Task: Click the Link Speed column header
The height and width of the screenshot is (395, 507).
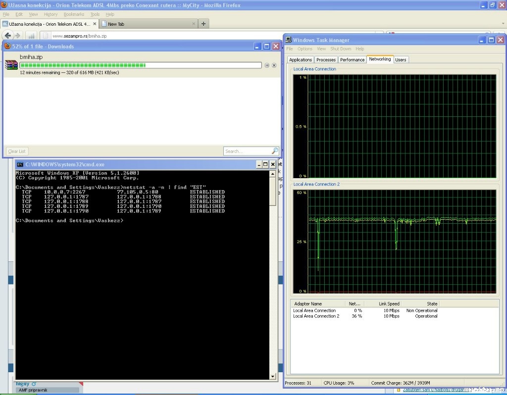Action: (x=389, y=304)
